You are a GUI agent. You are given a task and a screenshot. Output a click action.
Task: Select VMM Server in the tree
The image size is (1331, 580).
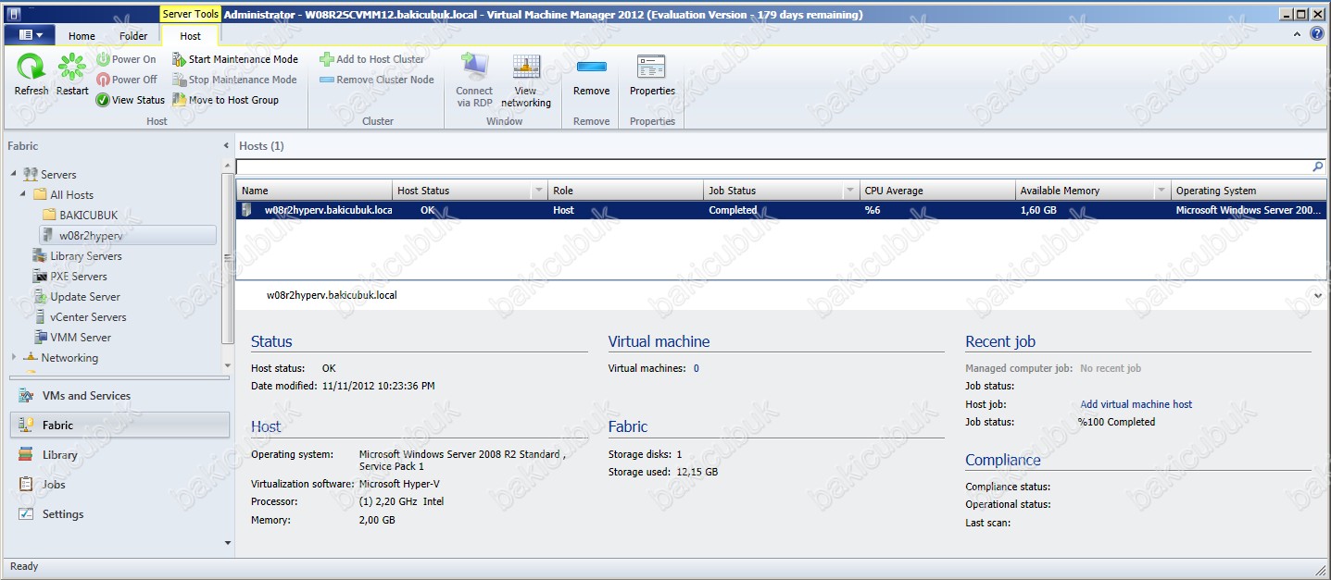72,338
